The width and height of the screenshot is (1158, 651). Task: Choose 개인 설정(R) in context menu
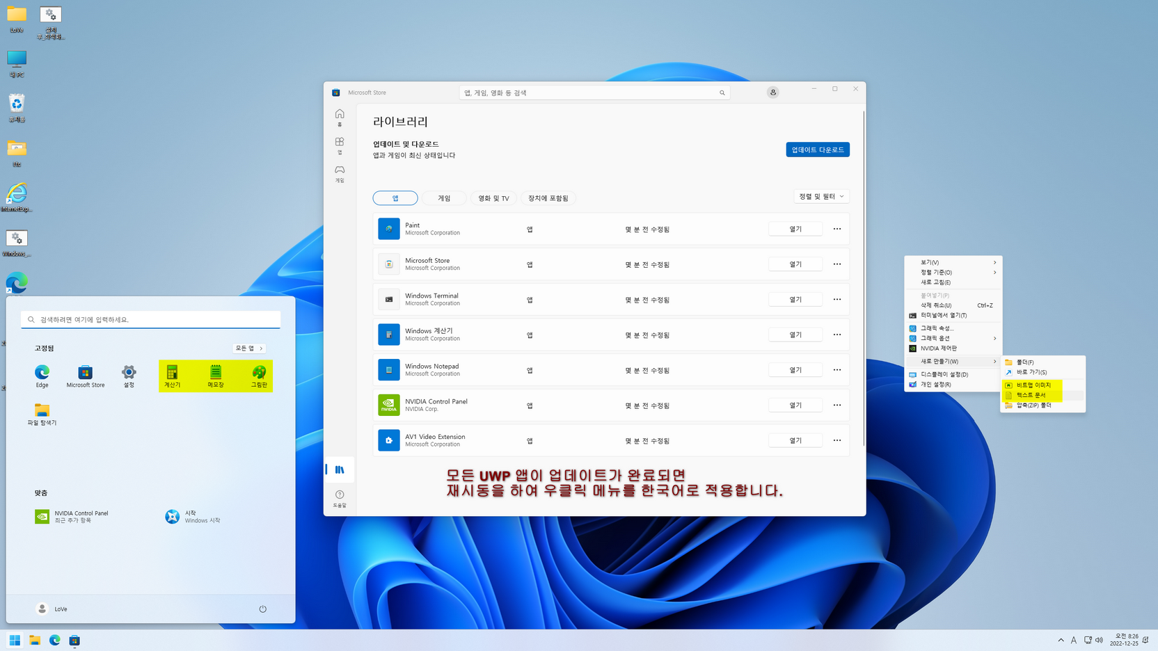coord(953,385)
